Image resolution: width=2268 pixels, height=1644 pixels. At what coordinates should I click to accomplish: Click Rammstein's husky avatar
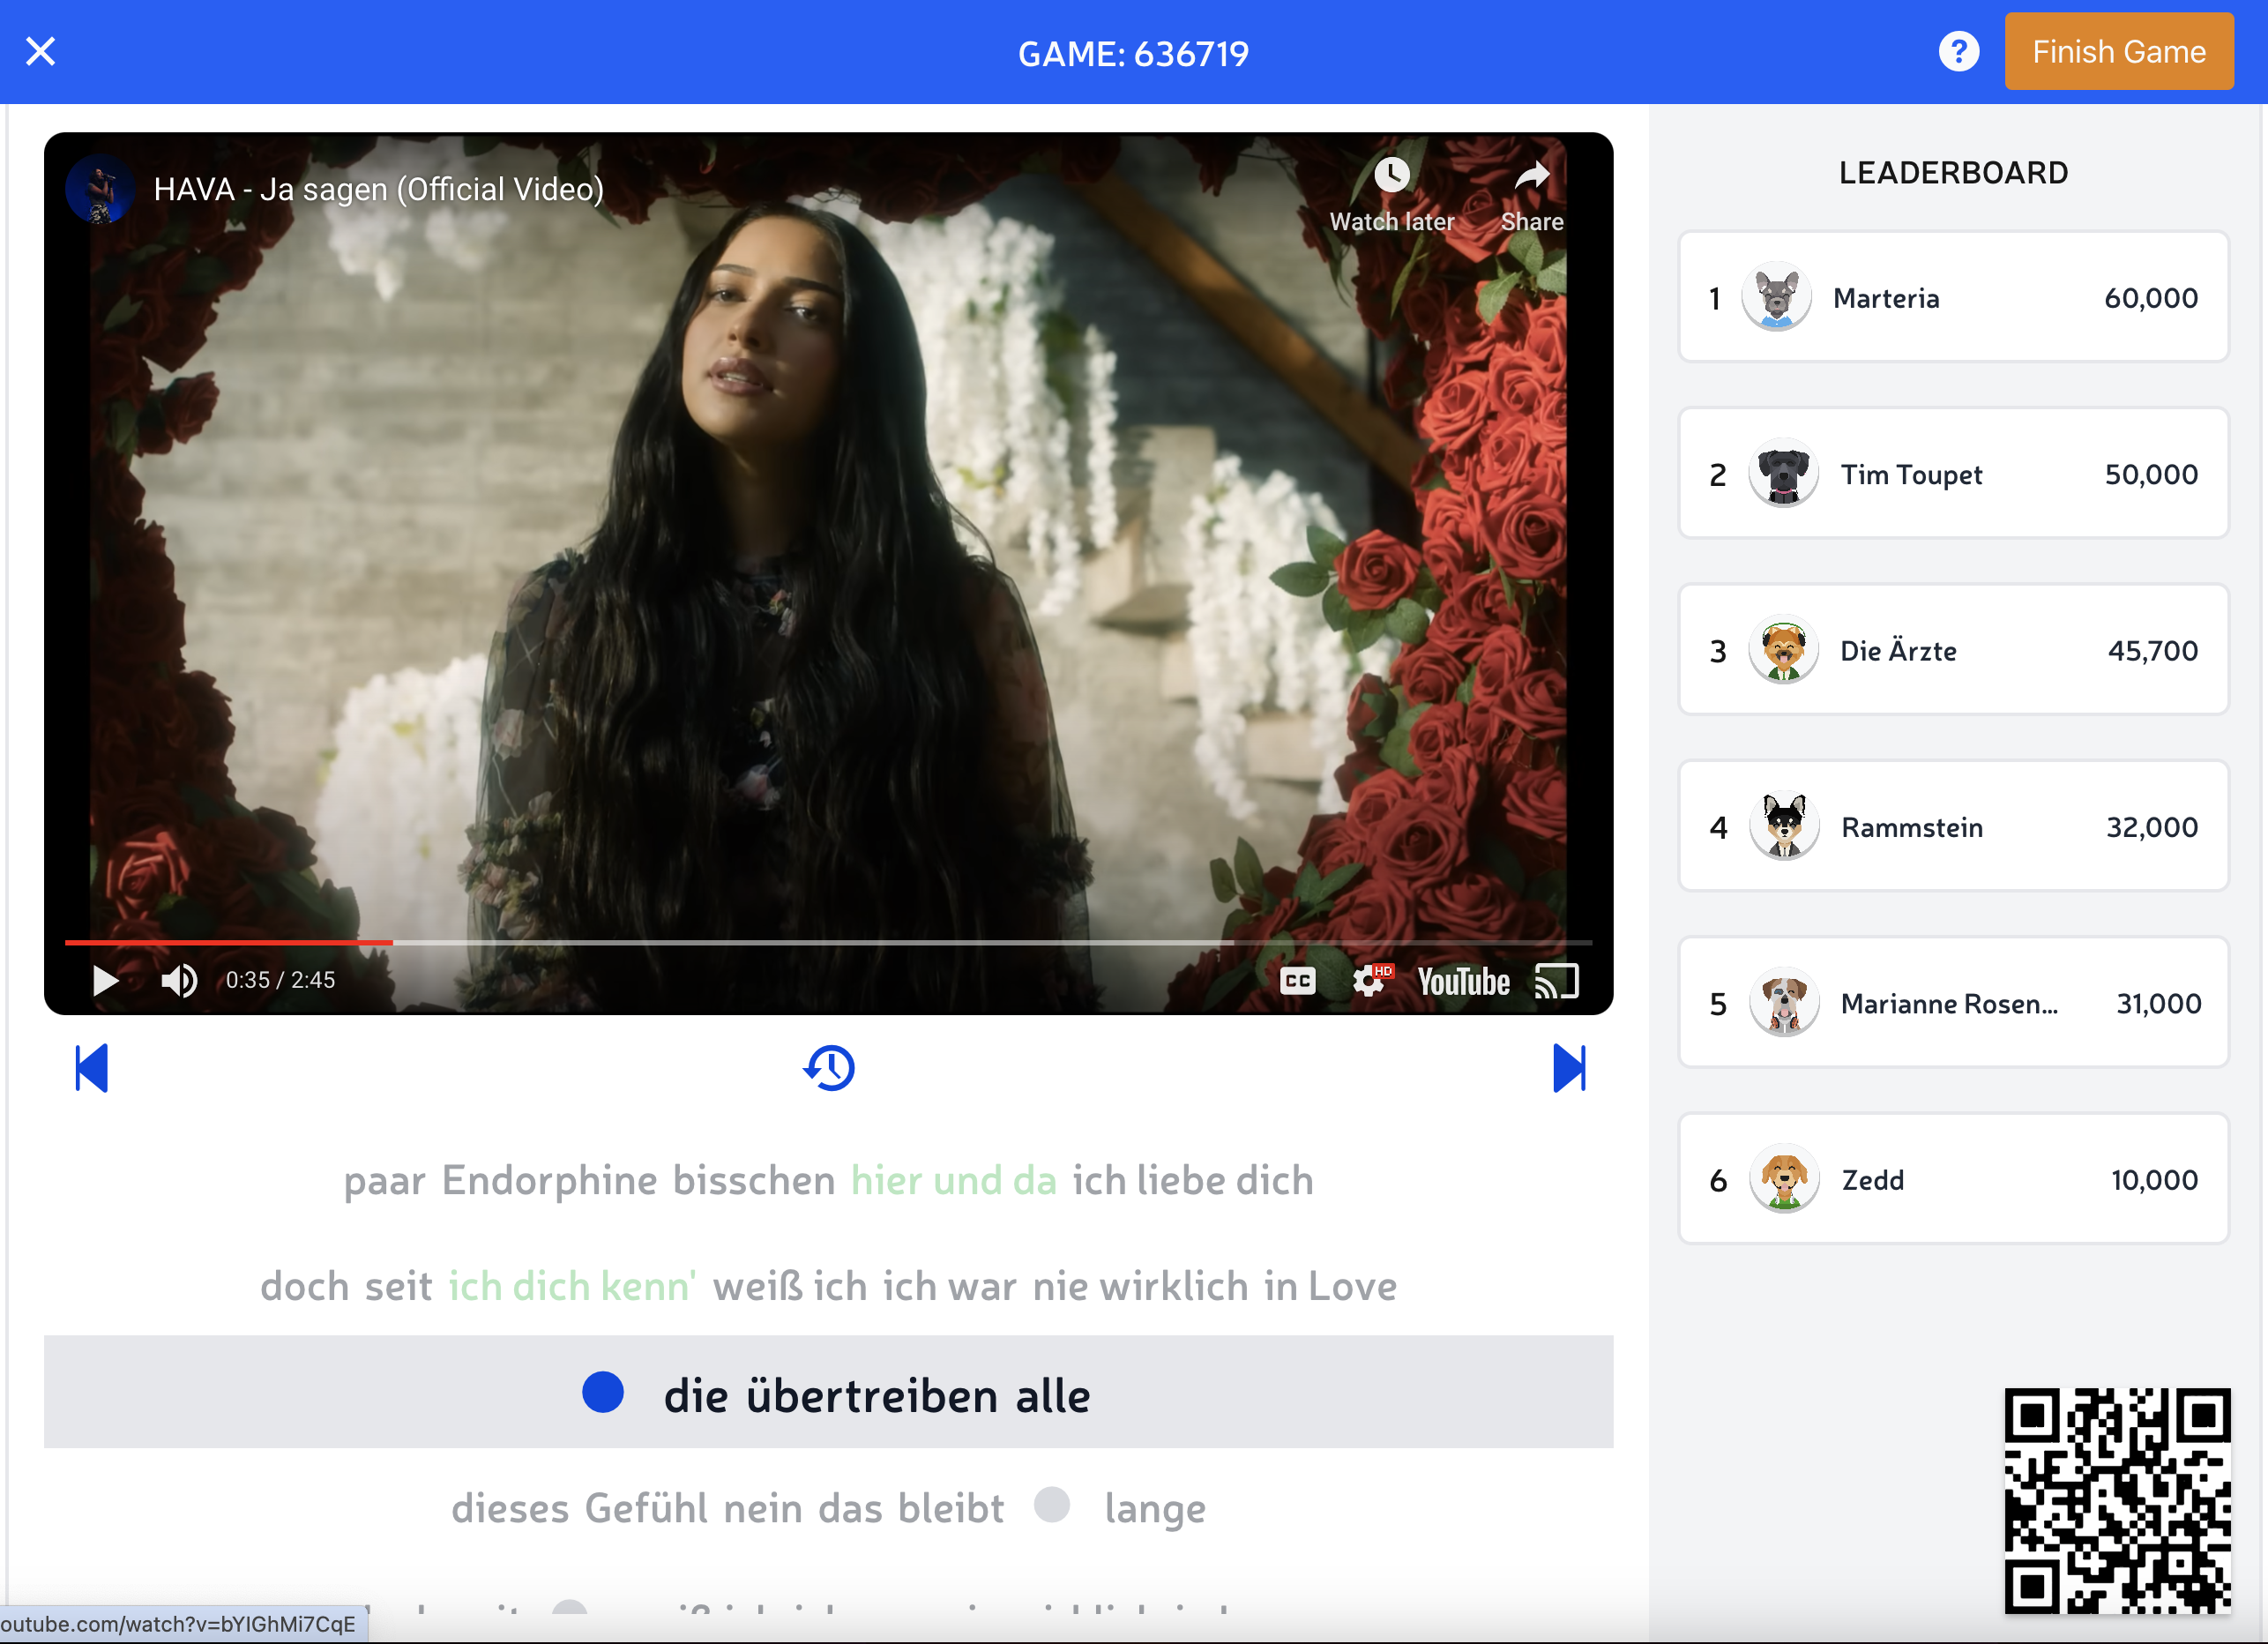coord(1783,826)
